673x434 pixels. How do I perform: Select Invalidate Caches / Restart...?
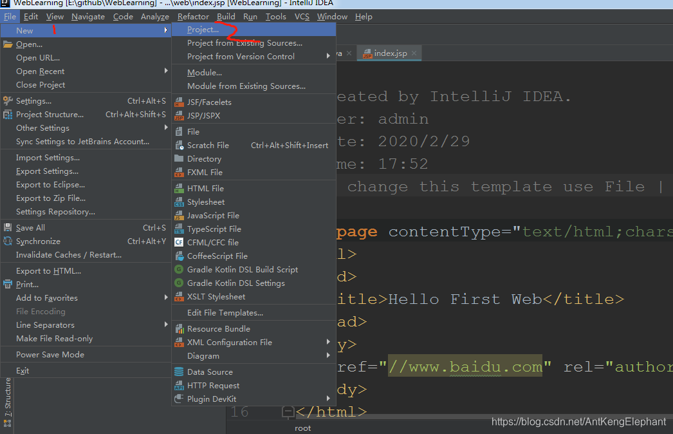(86, 255)
